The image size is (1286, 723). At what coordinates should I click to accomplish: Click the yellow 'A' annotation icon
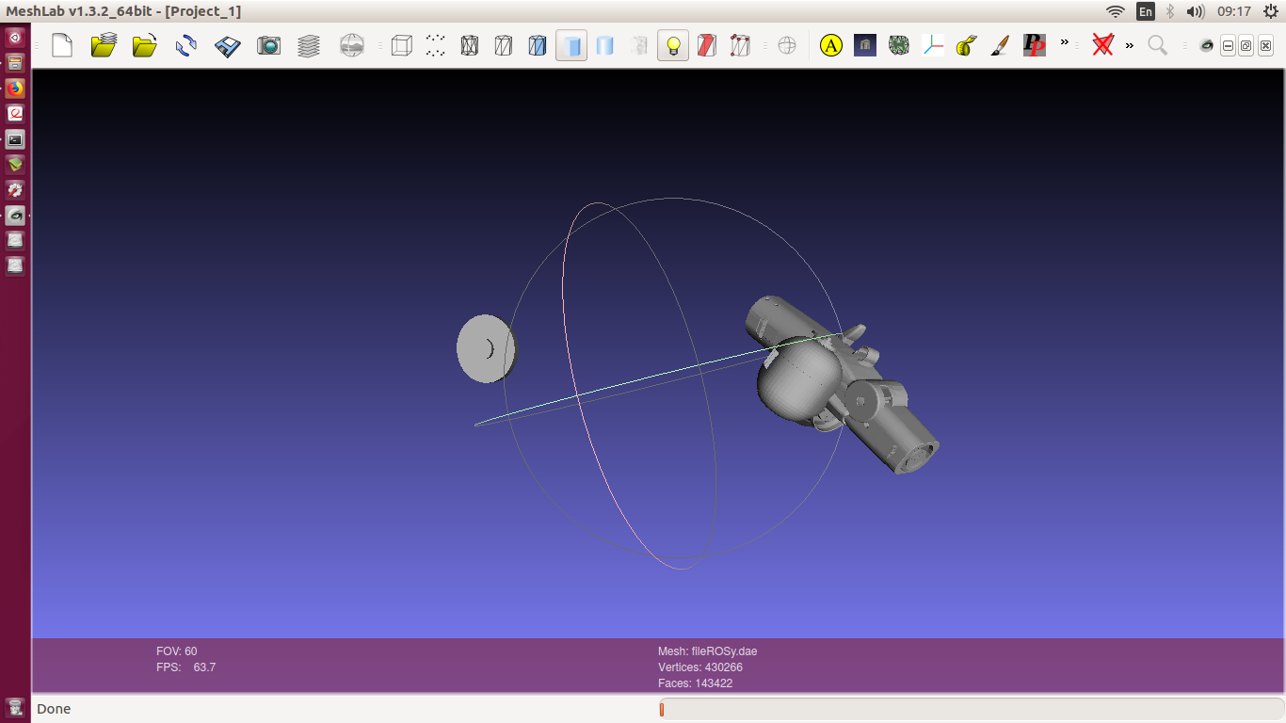831,45
